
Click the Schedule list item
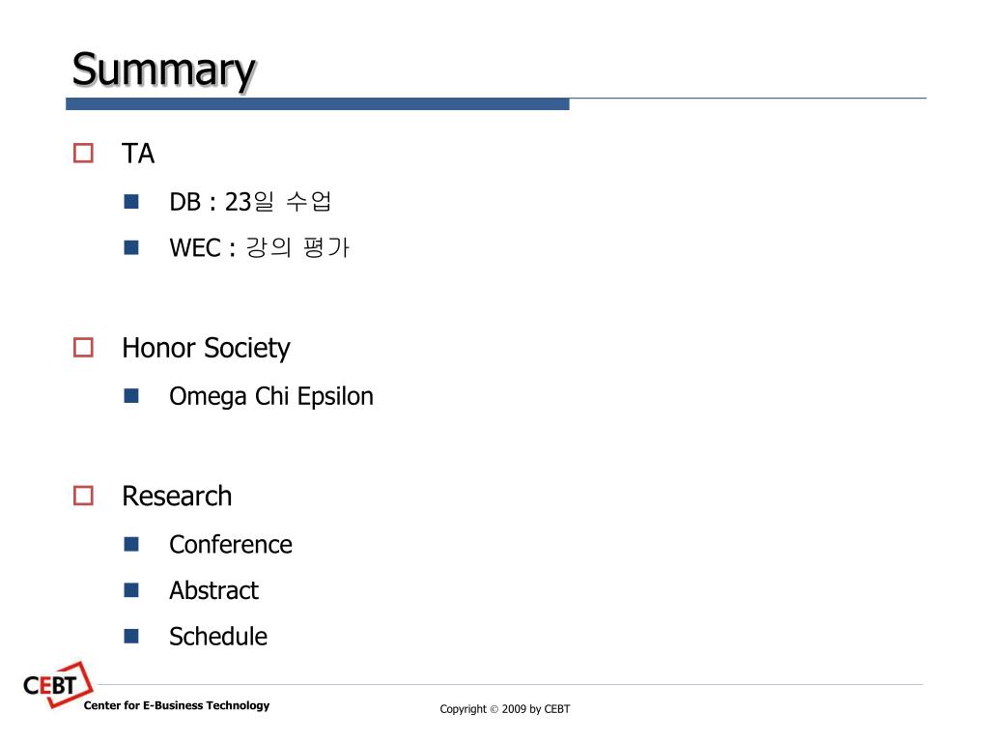(x=218, y=637)
